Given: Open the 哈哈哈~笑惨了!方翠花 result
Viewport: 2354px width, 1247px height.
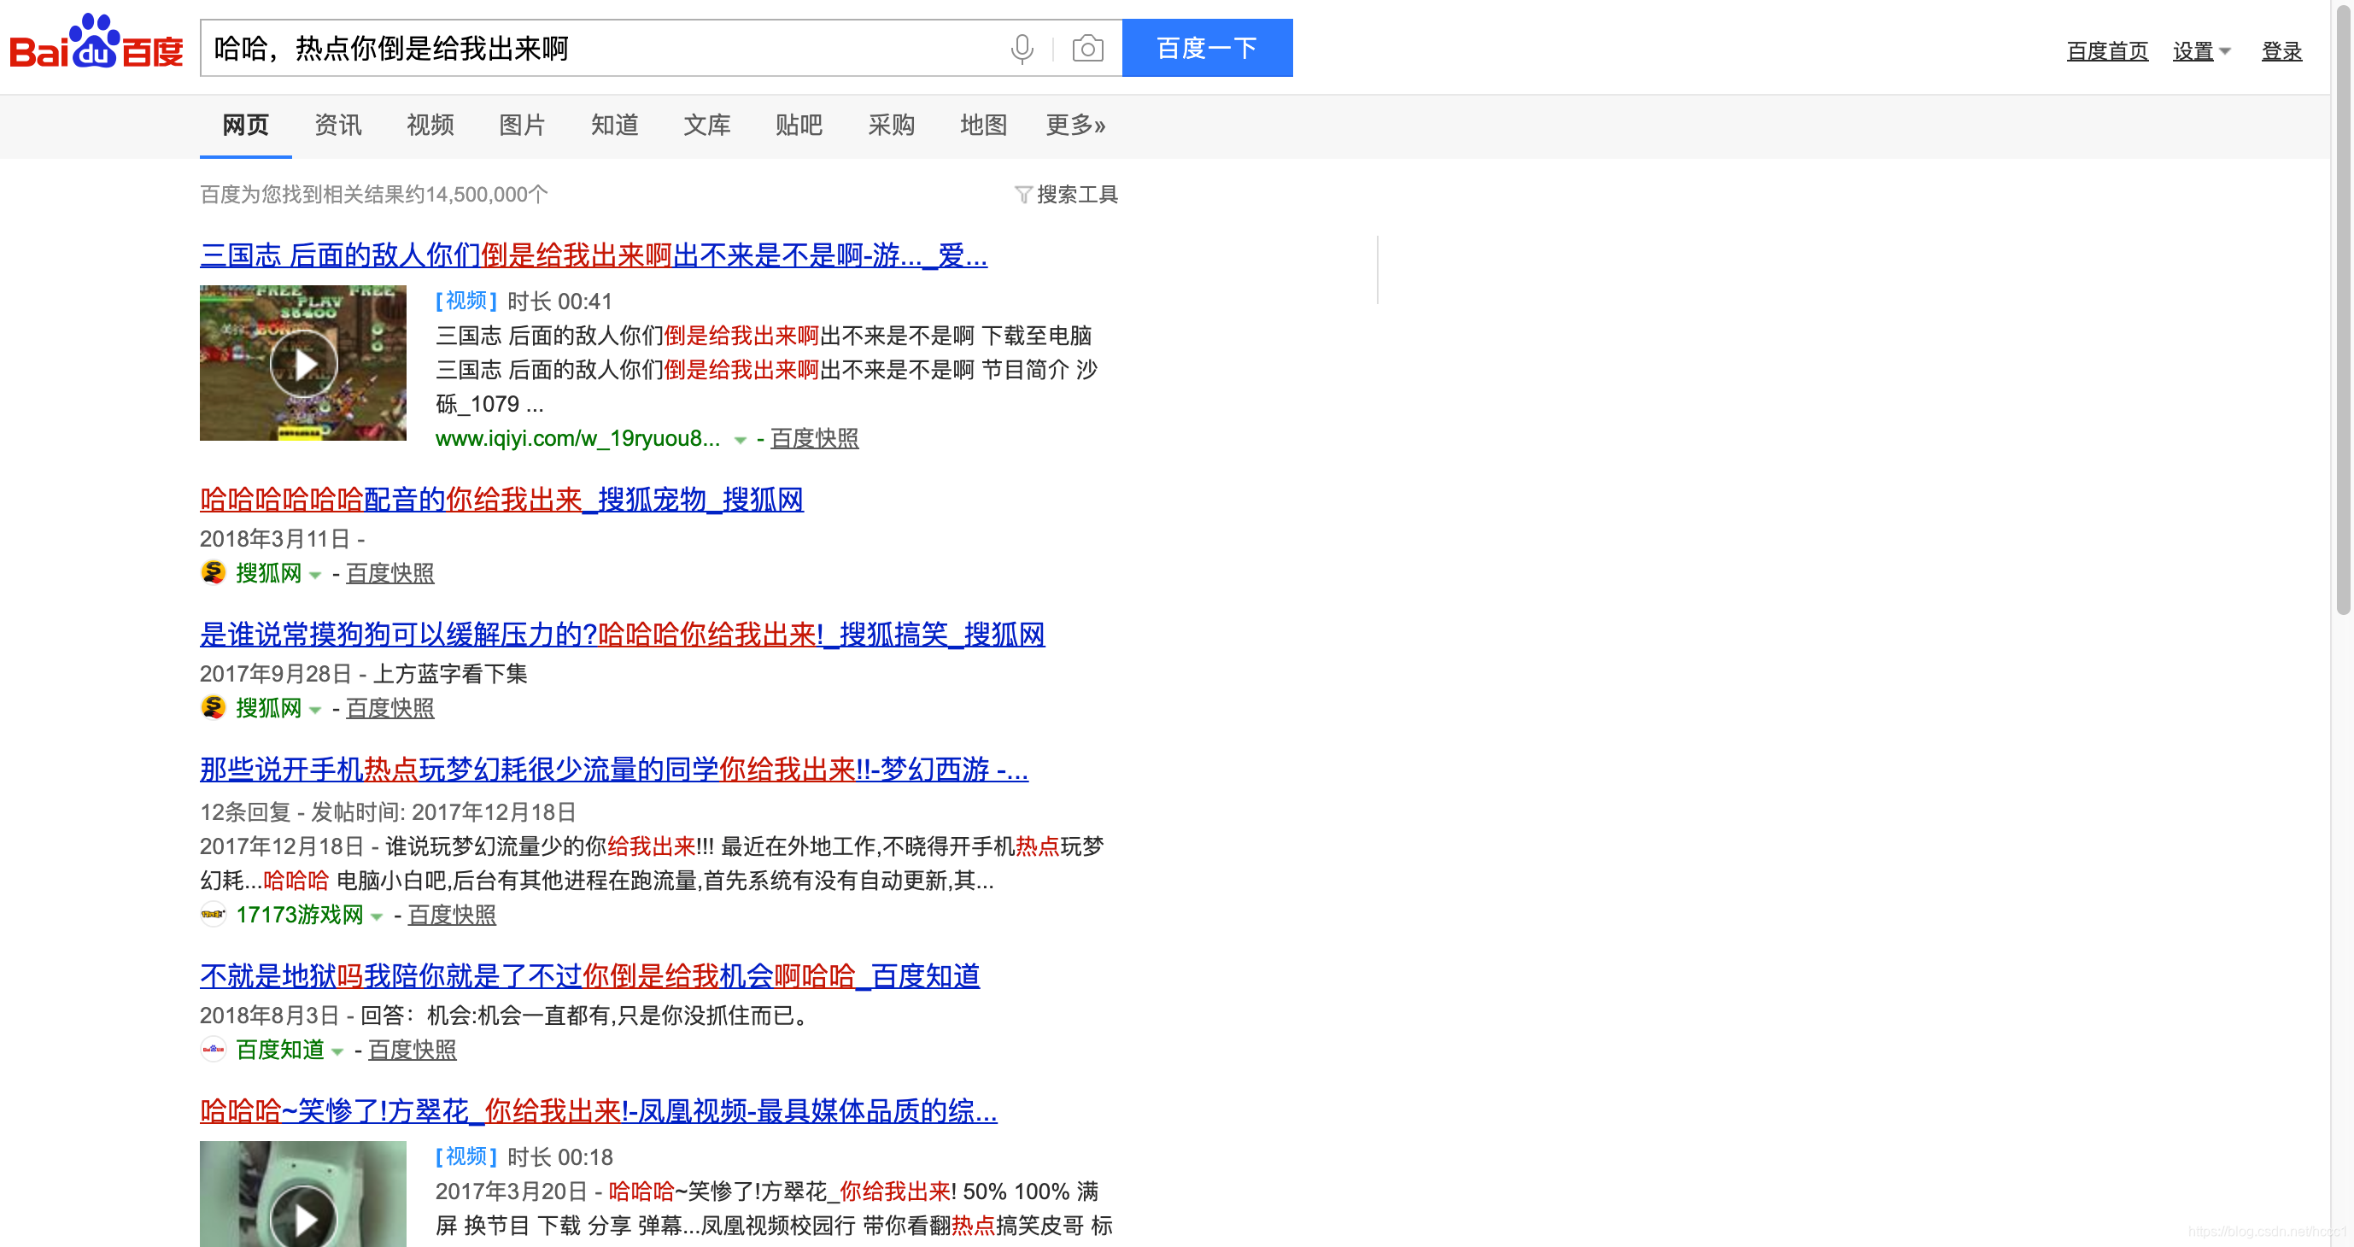Looking at the screenshot, I should (x=599, y=1112).
